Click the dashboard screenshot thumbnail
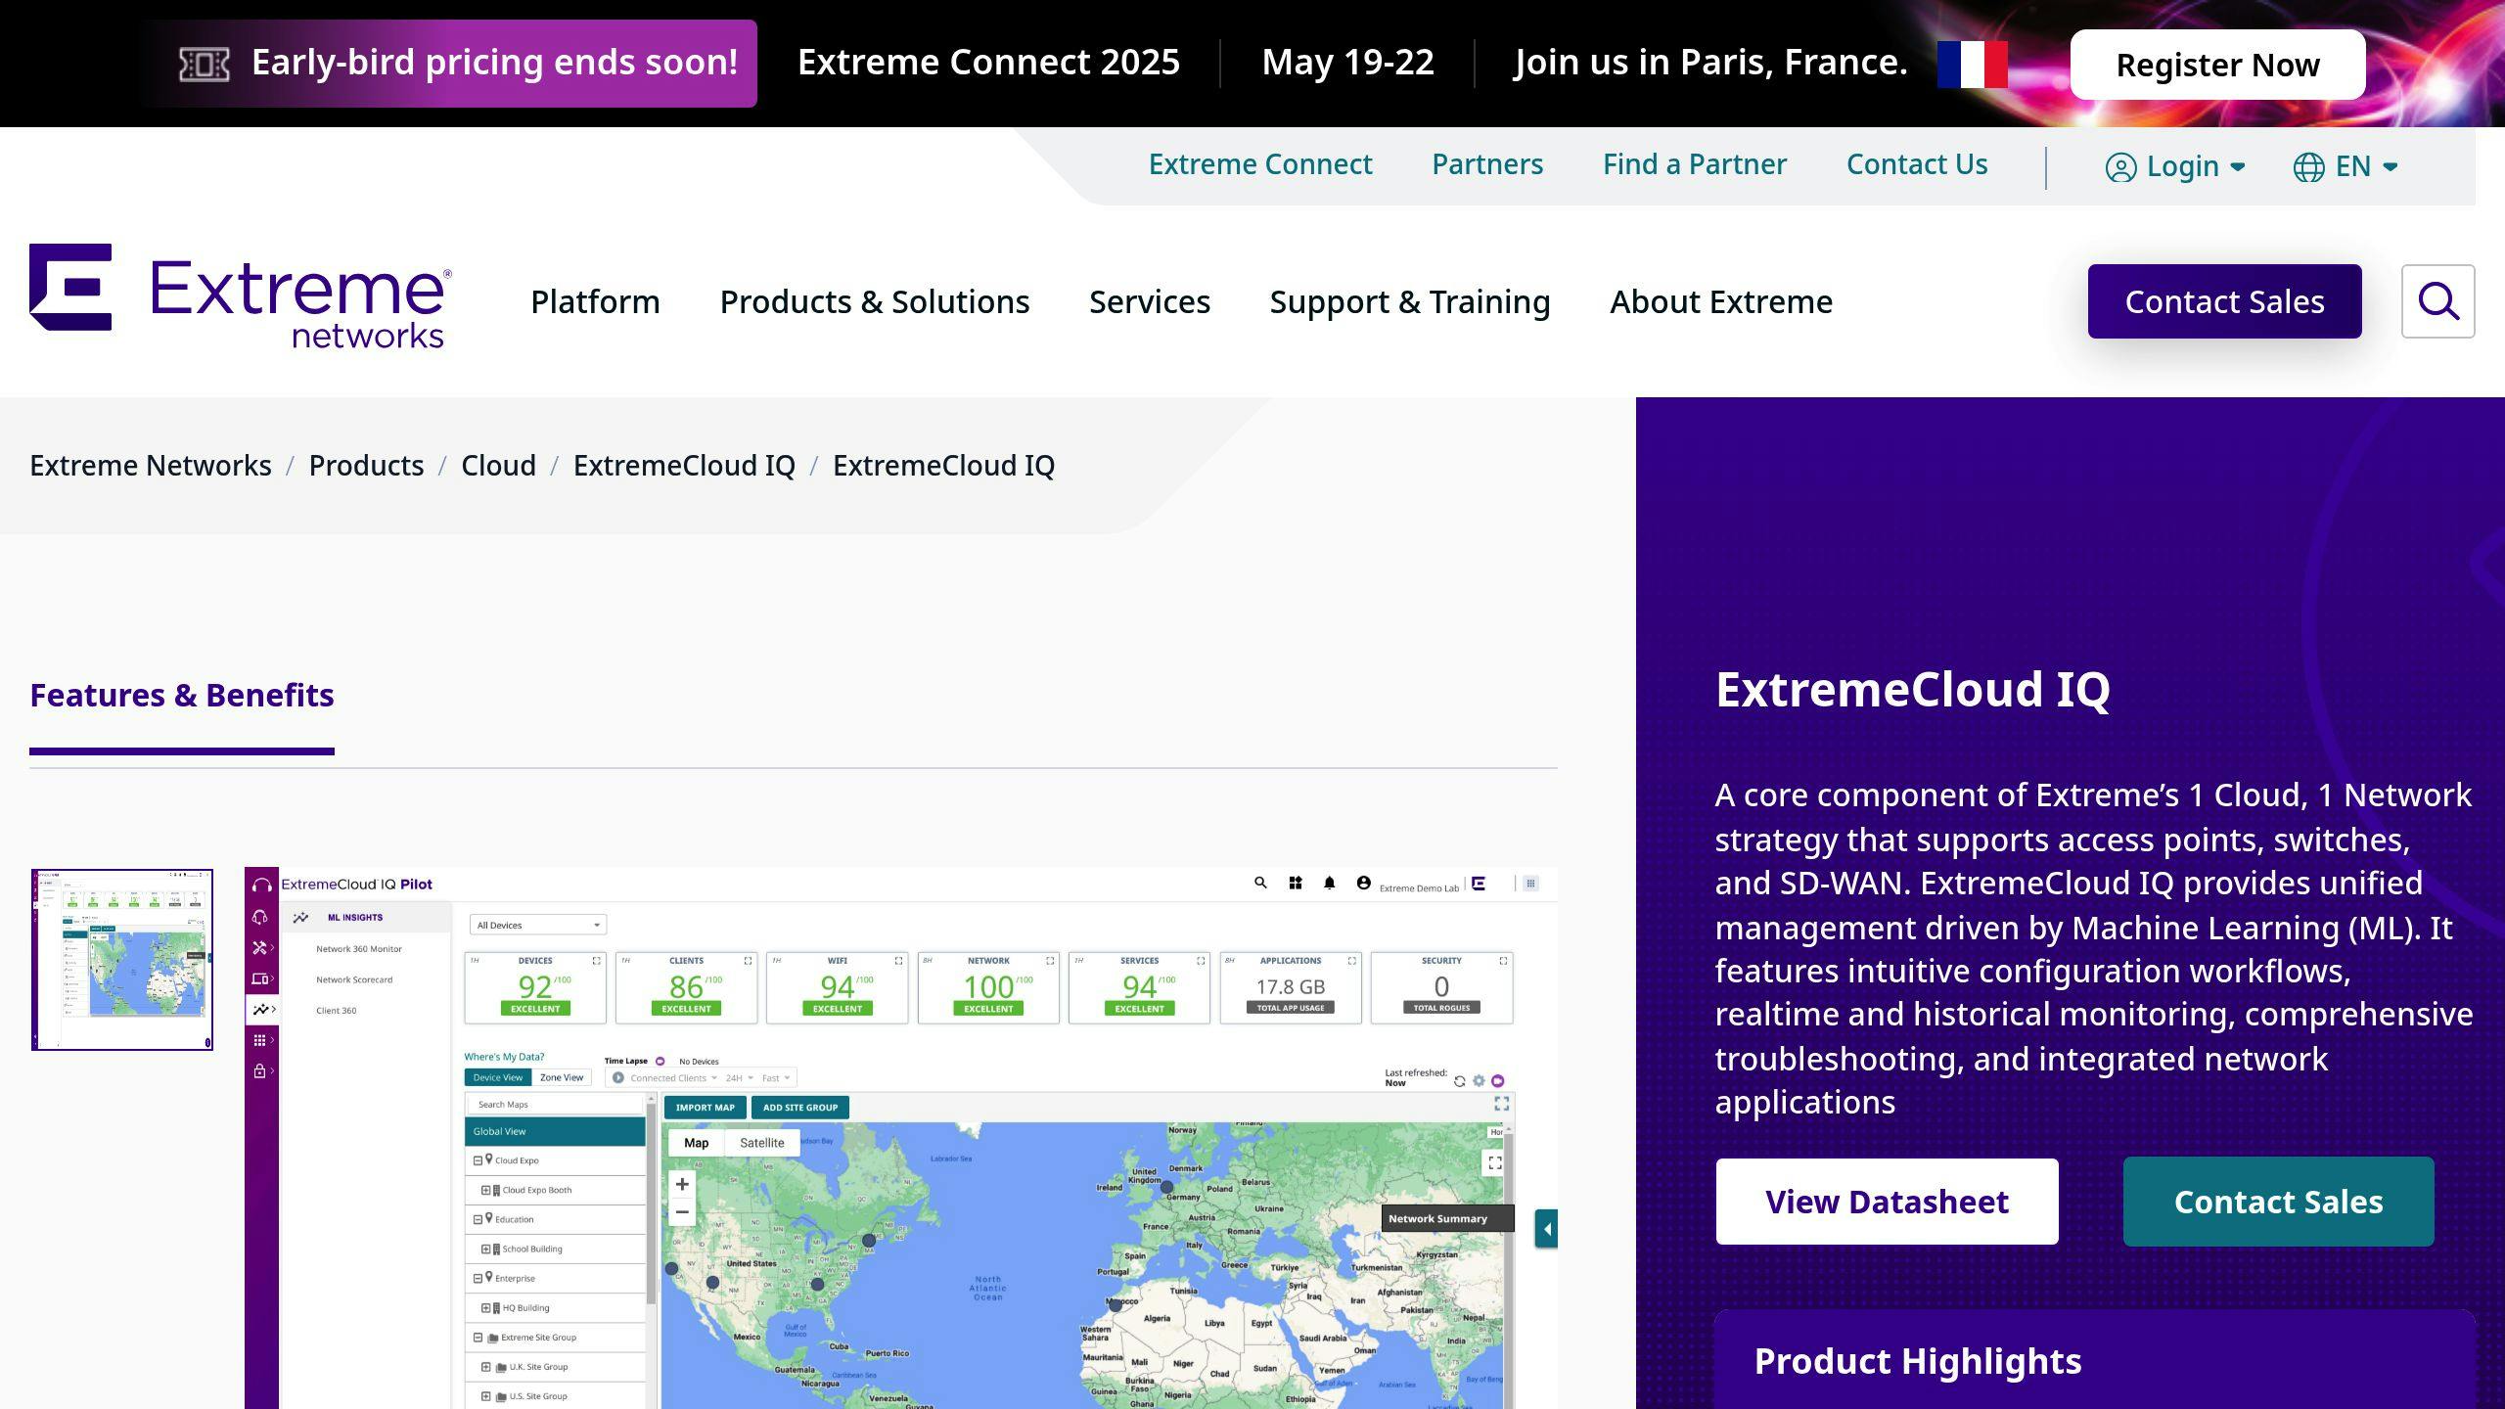This screenshot has height=1409, width=2505. [122, 960]
